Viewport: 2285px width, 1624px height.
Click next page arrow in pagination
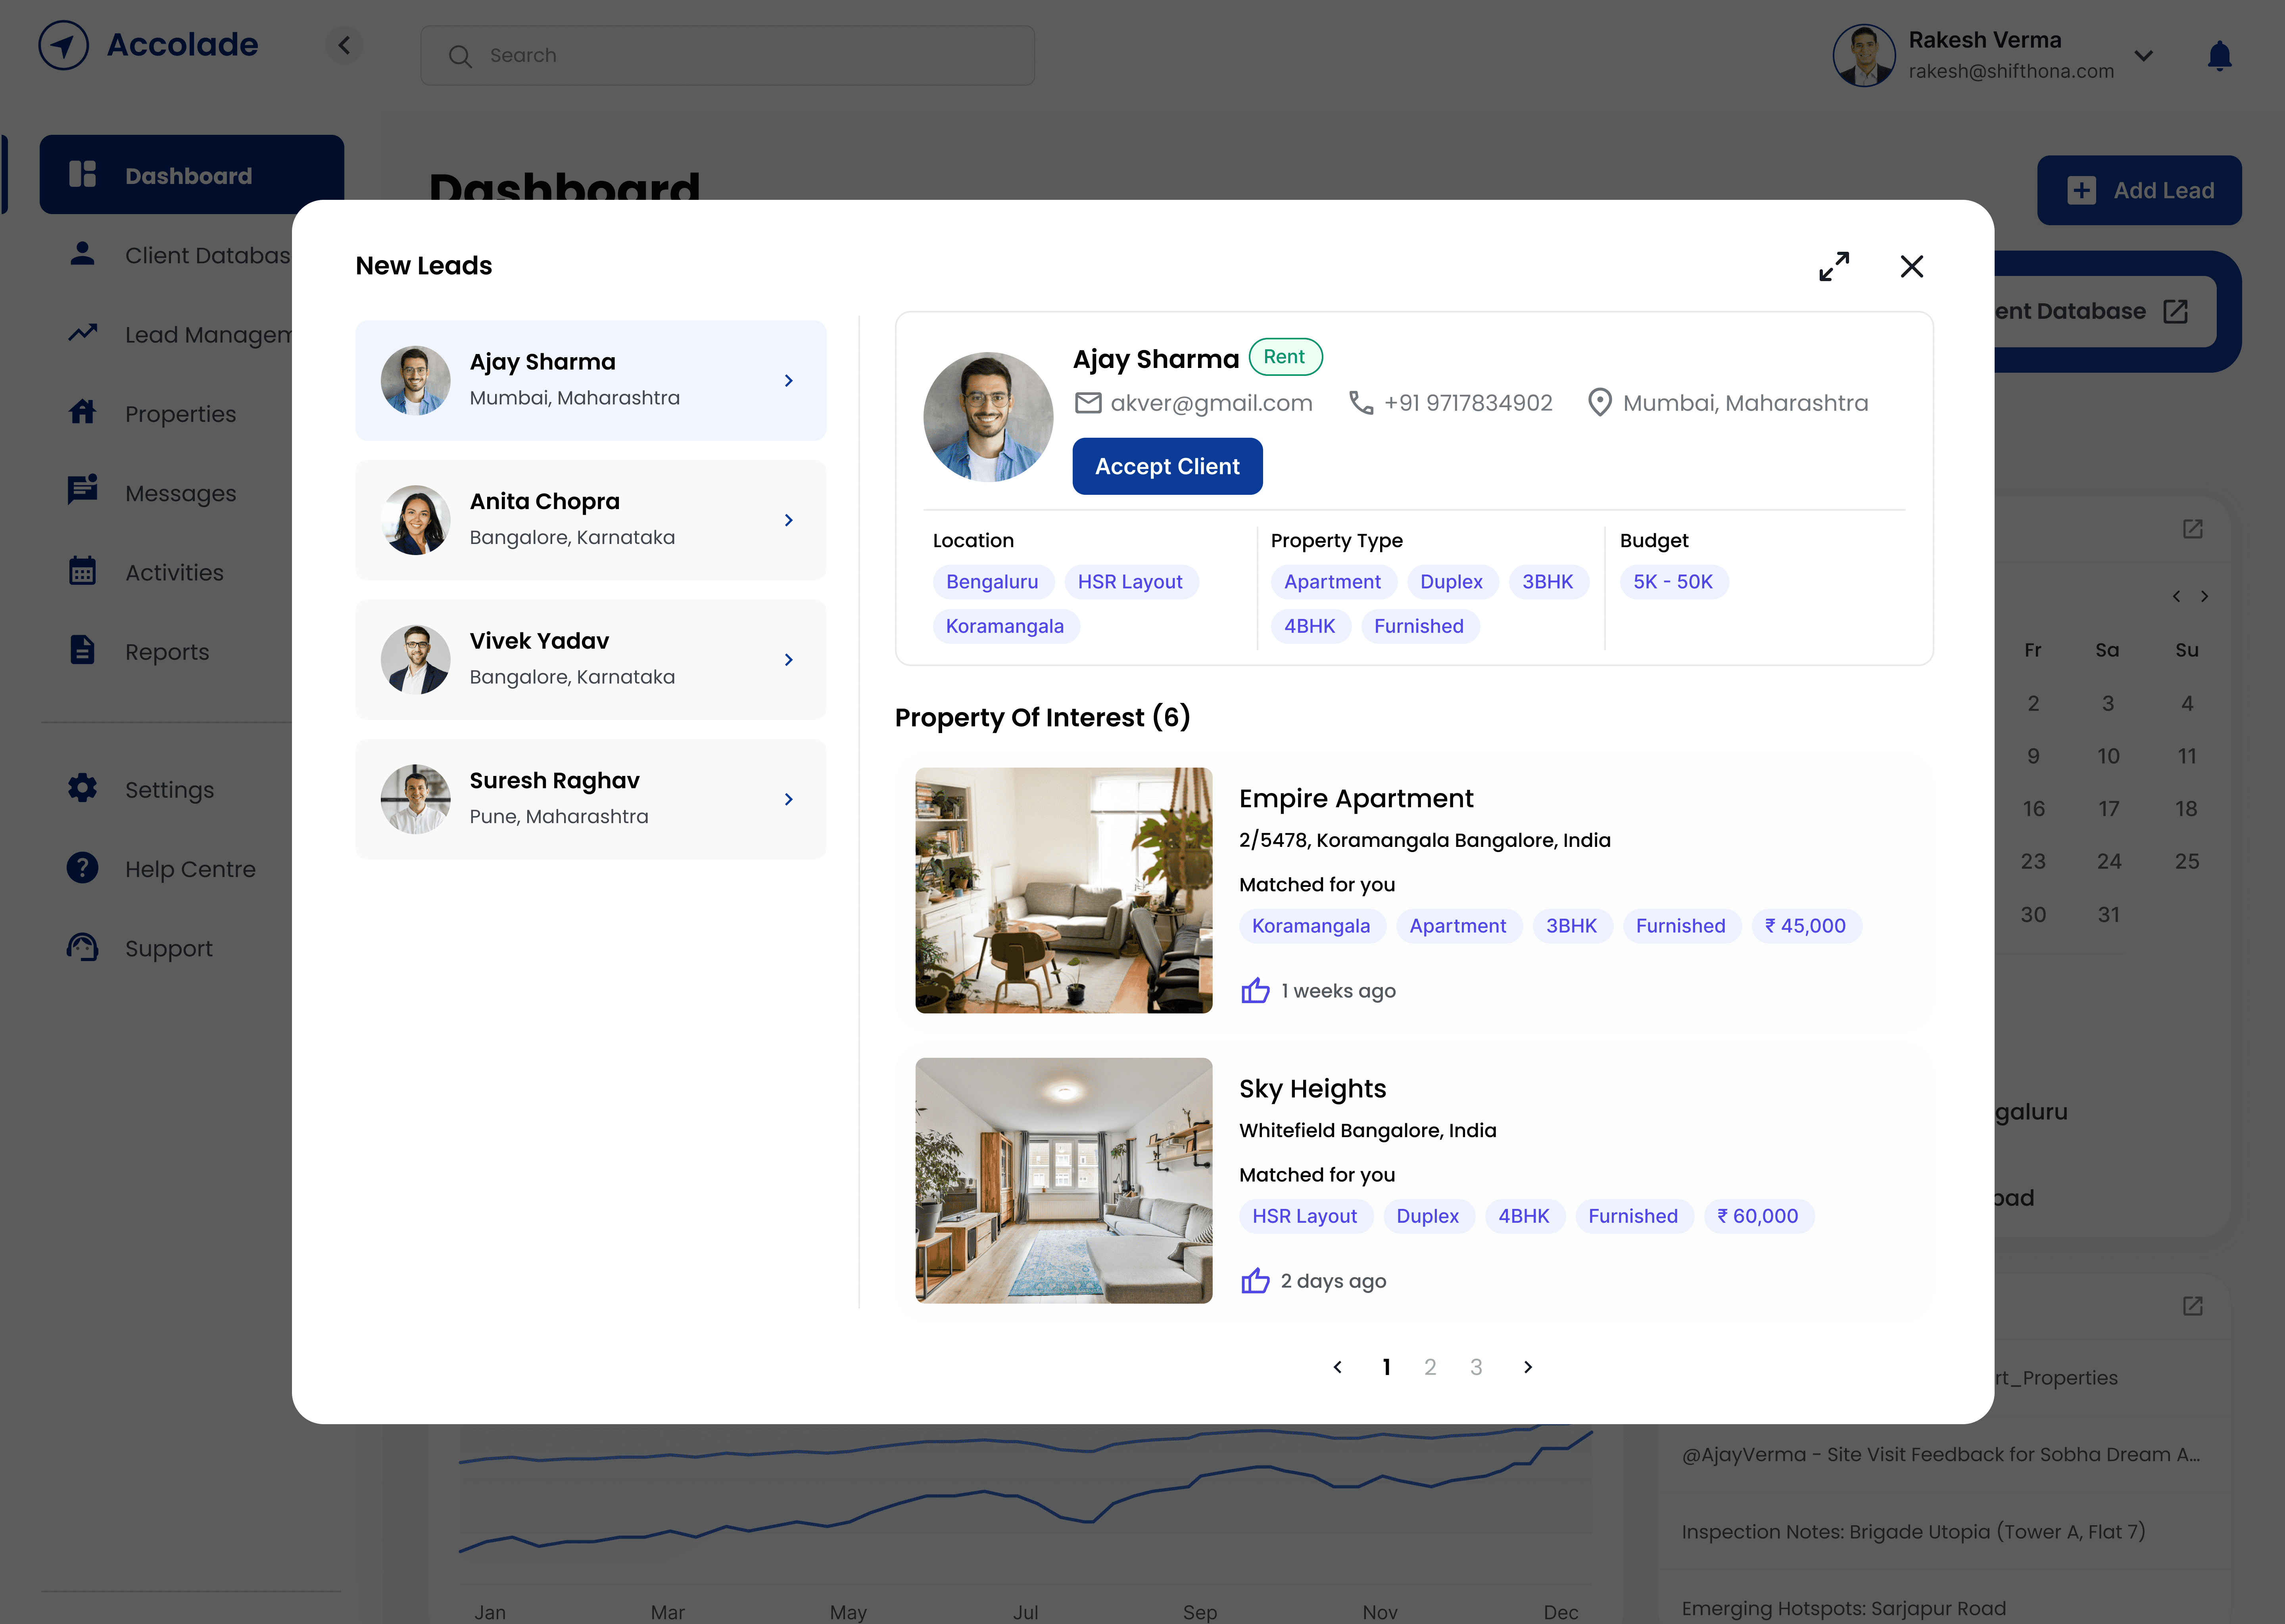coord(1528,1367)
